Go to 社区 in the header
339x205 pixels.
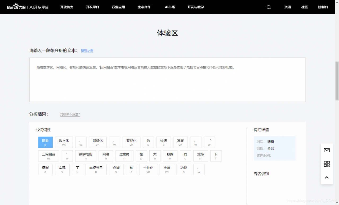(x=304, y=7)
